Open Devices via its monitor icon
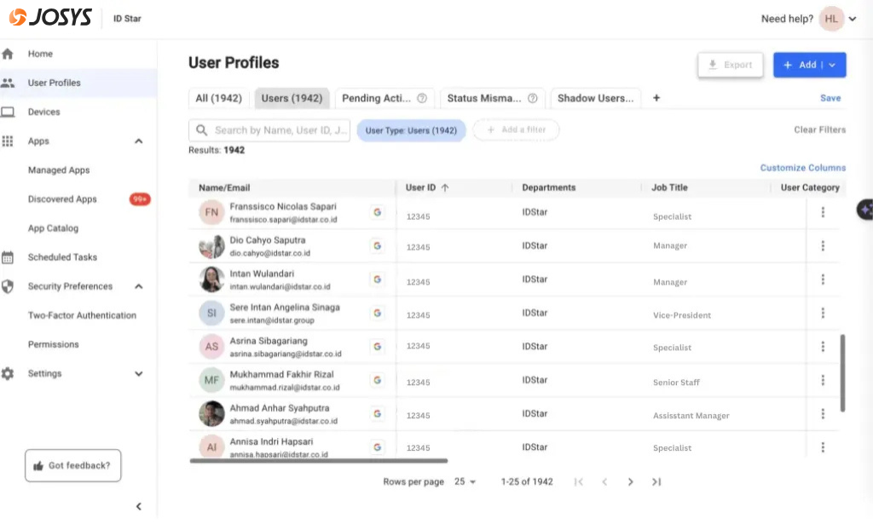The image size is (873, 524). point(9,112)
